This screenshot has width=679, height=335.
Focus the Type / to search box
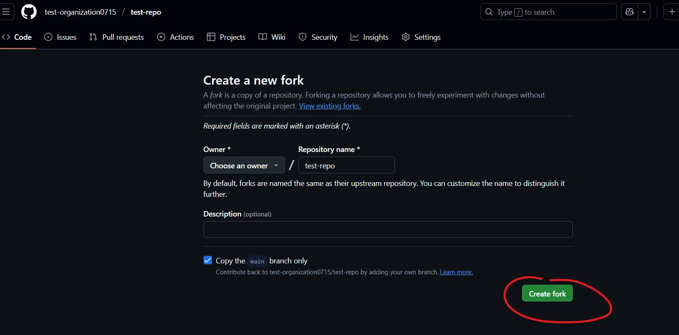(548, 12)
